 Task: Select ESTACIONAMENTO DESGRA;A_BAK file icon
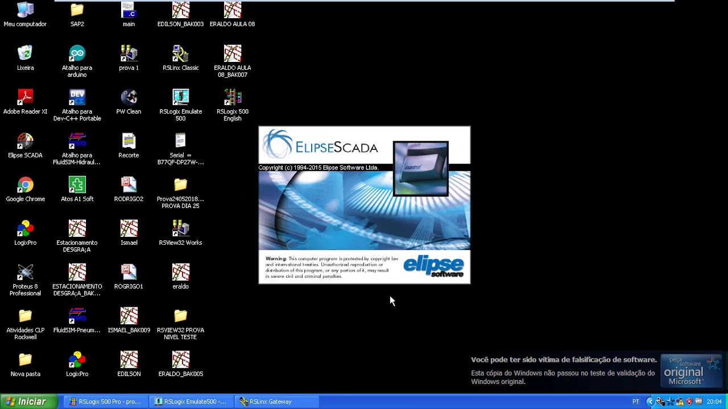coord(77,280)
